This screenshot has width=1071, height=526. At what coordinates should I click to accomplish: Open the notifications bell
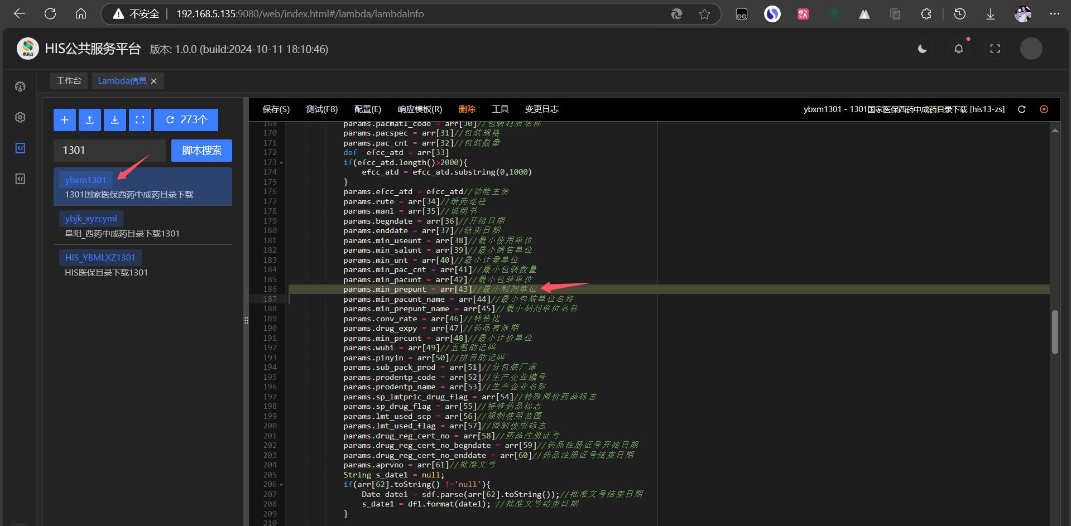click(959, 49)
